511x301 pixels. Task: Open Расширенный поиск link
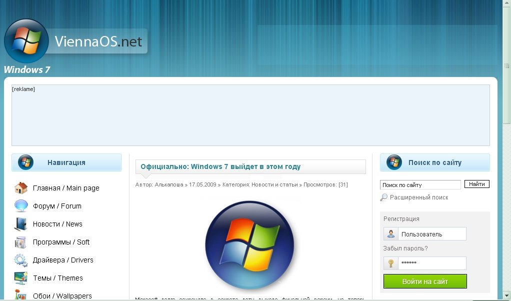[x=419, y=197]
